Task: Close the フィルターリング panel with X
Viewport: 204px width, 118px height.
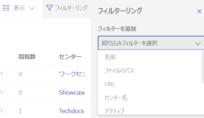Action: click(x=199, y=11)
